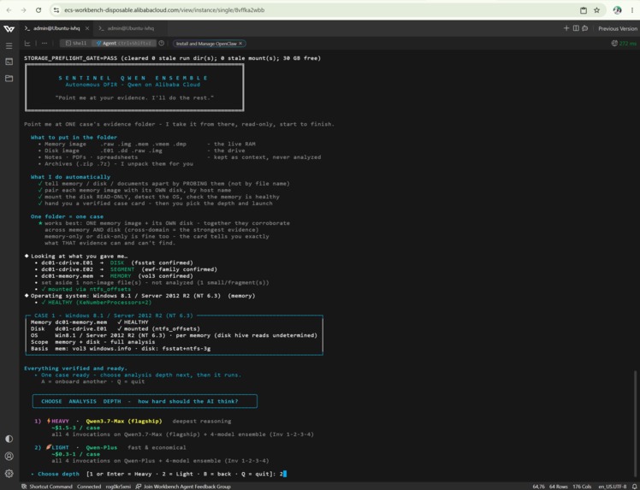Image resolution: width=640 pixels, height=490 pixels.
Task: Click the clipboard icon in address bar
Action: coord(584,10)
